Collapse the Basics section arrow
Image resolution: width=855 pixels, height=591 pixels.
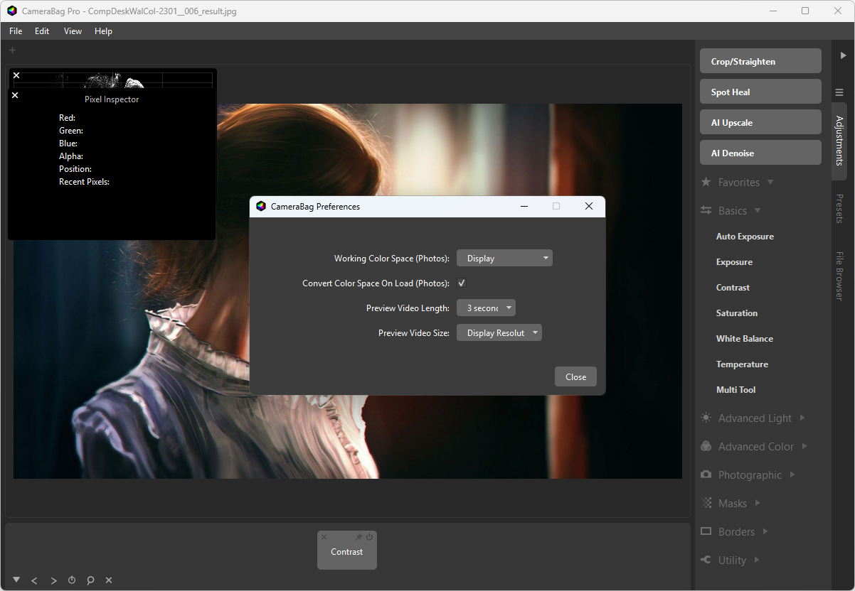[758, 211]
